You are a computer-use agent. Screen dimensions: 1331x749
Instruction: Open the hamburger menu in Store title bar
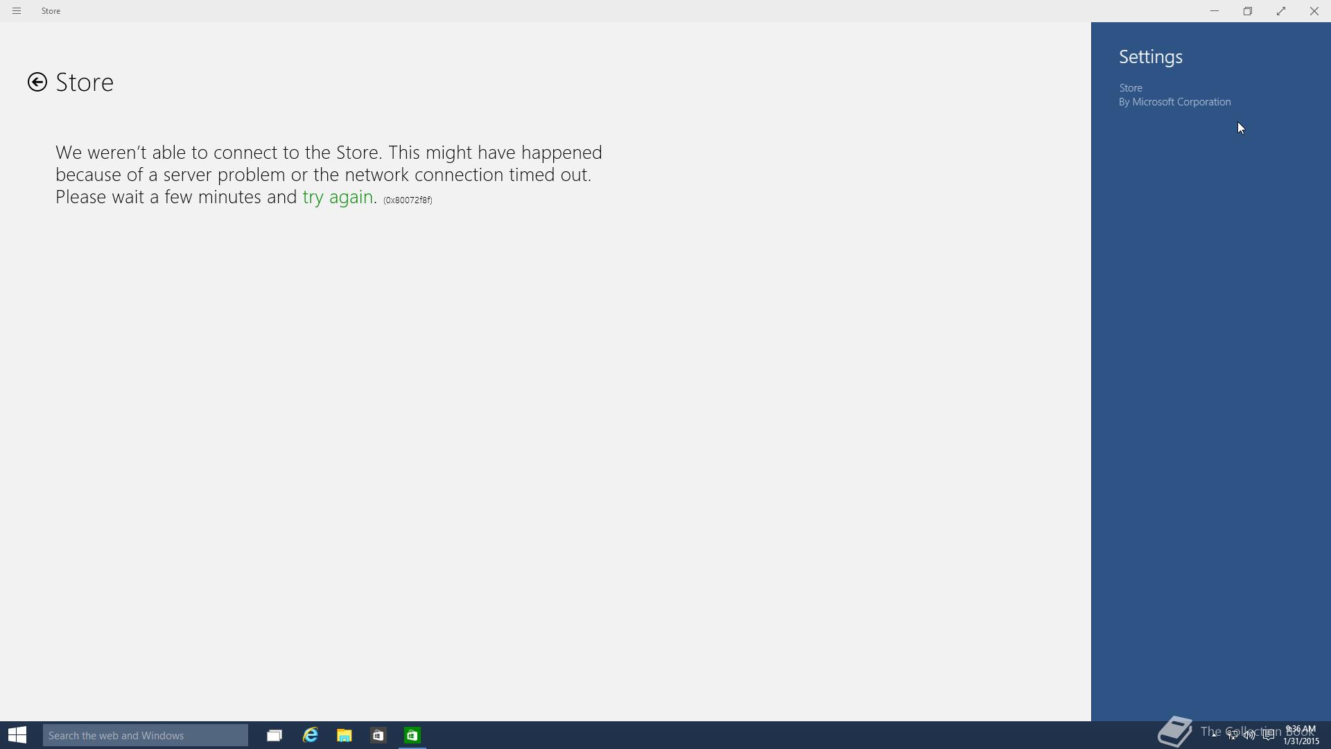(x=17, y=11)
